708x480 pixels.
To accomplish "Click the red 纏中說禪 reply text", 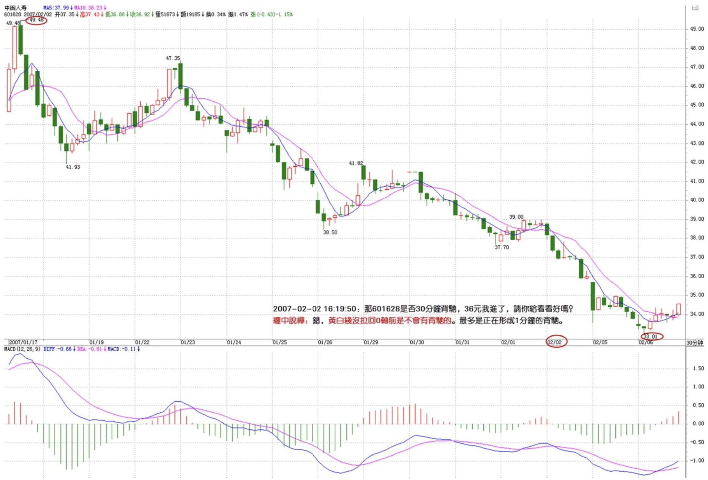I will pyautogui.click(x=289, y=321).
